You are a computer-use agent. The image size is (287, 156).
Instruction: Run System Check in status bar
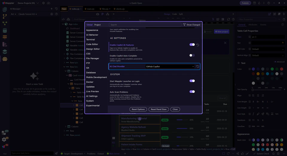[x=261, y=154]
